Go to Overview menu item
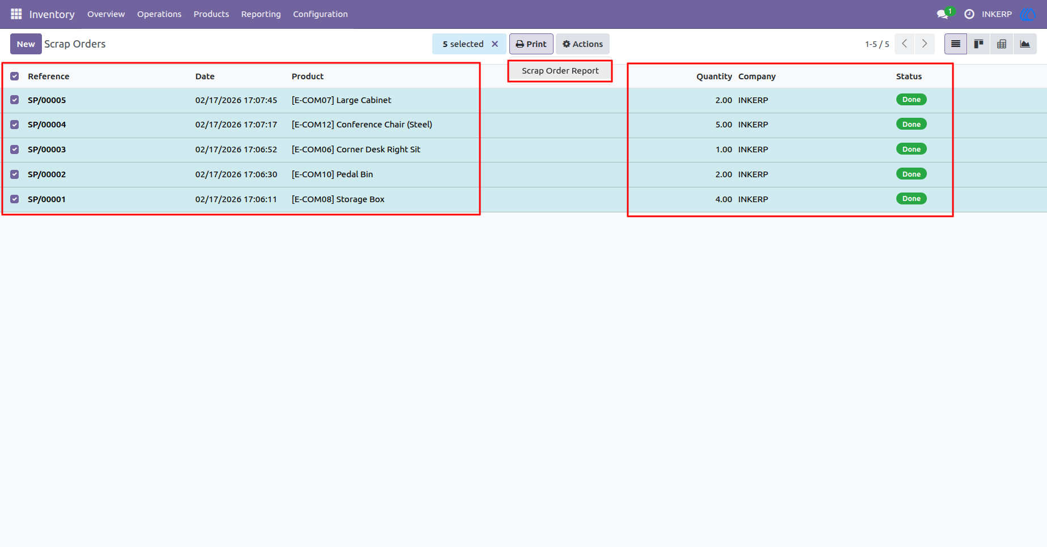The height and width of the screenshot is (547, 1047). pos(106,14)
